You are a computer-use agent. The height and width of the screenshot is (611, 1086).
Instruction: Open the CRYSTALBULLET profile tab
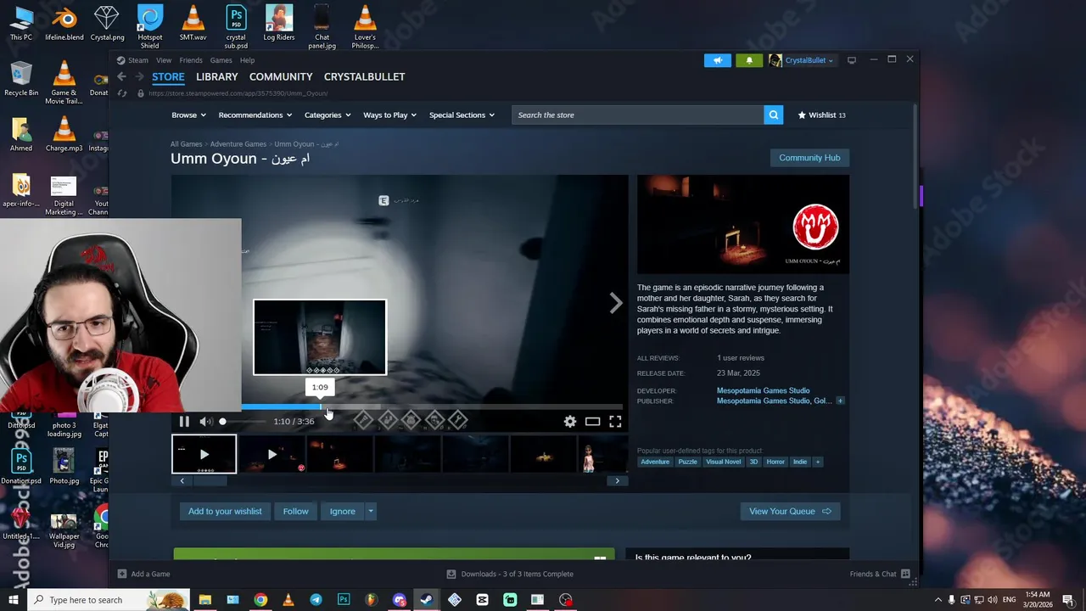(x=364, y=76)
